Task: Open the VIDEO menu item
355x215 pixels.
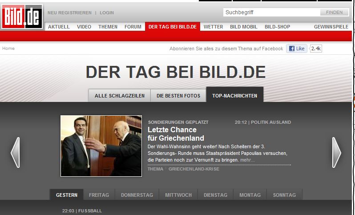Action: coord(84,27)
